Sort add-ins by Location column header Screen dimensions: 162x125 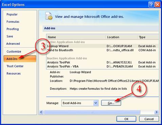[x=122, y=37]
